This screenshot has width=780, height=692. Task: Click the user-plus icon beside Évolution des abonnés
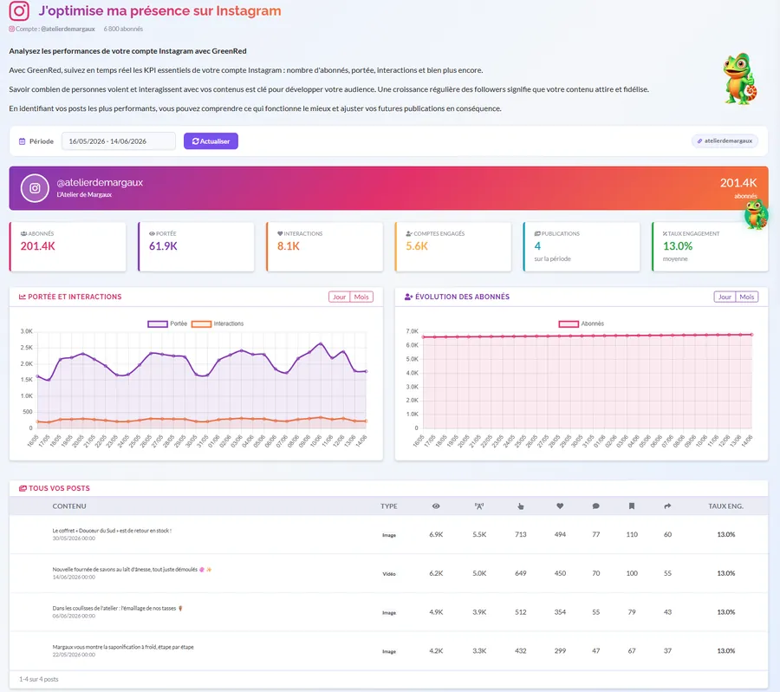click(x=408, y=297)
